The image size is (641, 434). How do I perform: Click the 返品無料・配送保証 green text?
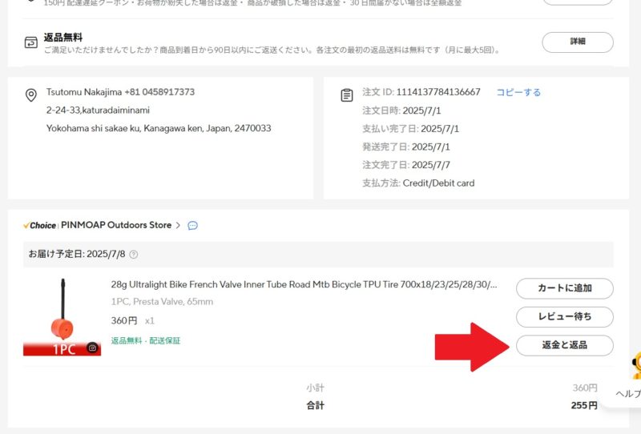[146, 340]
